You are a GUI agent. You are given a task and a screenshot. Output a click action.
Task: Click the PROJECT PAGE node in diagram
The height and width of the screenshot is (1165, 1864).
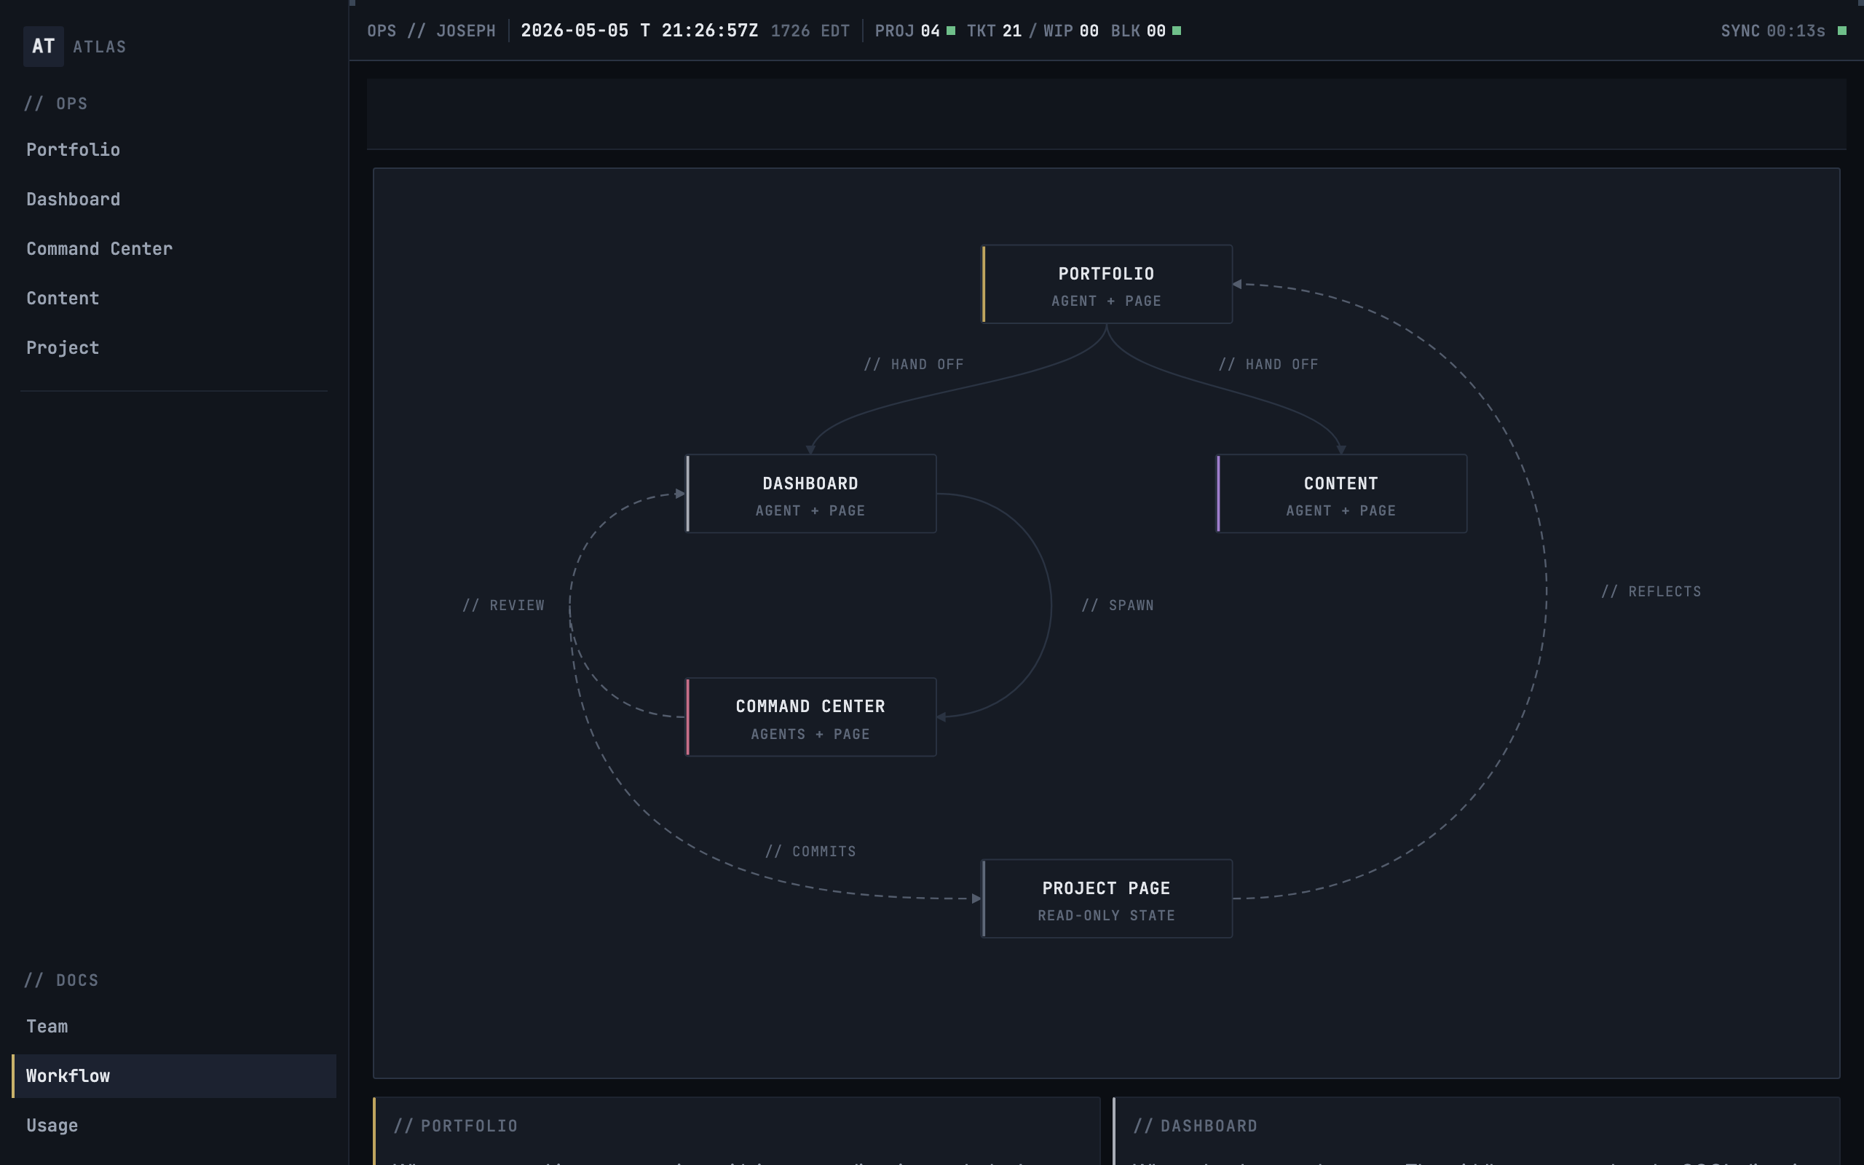click(1106, 899)
